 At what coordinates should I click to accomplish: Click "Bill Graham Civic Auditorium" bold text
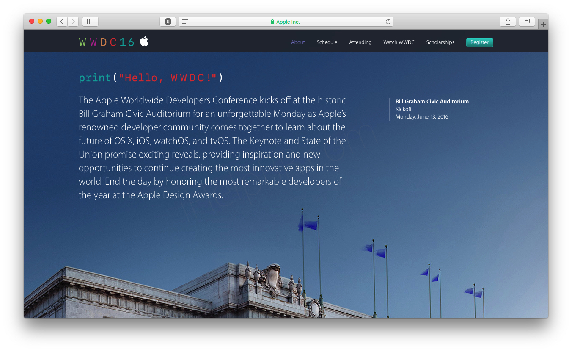tap(432, 102)
